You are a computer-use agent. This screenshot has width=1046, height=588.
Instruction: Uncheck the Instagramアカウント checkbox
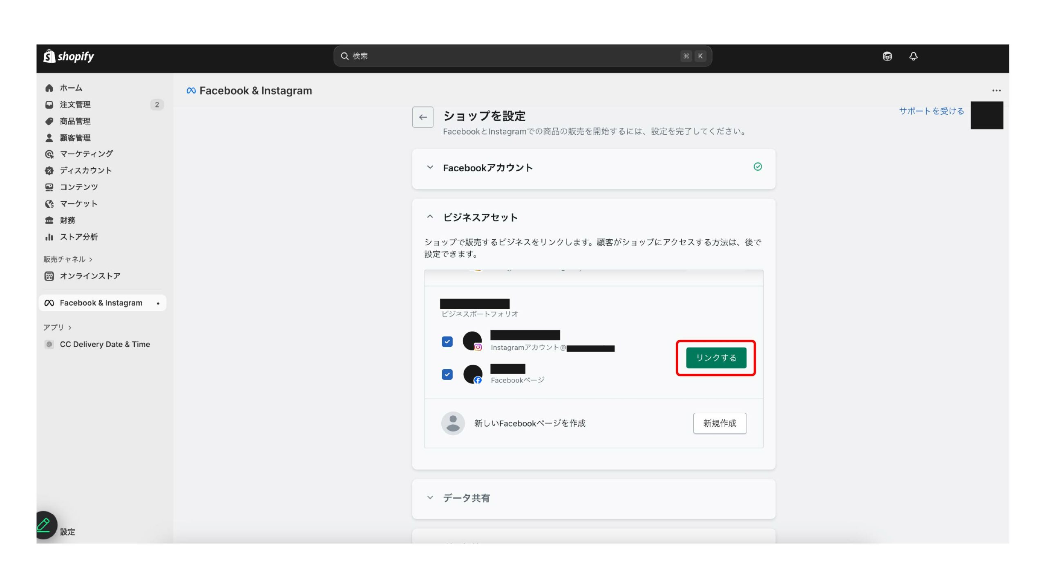tap(447, 341)
